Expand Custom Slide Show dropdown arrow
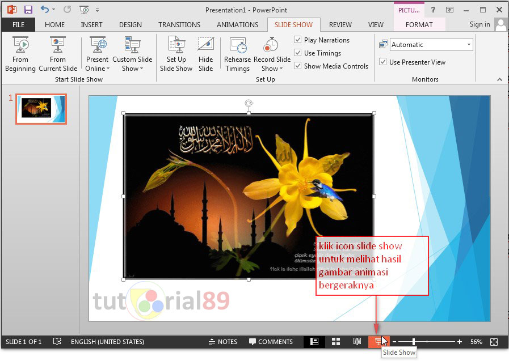This screenshot has height=361, width=509. click(x=141, y=69)
